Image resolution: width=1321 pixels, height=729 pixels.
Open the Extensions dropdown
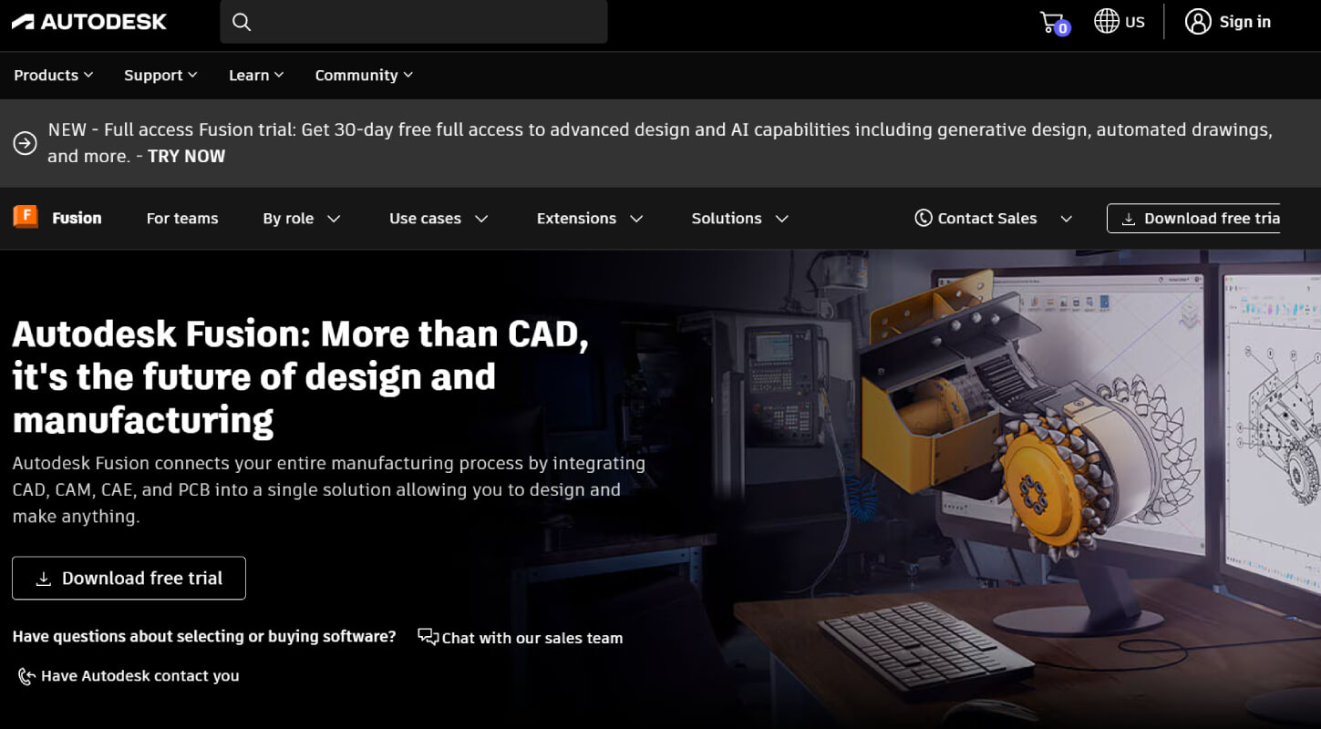pyautogui.click(x=591, y=218)
